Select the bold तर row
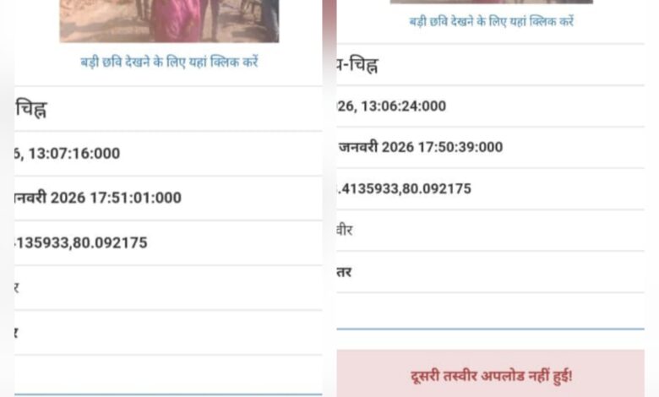 point(491,272)
